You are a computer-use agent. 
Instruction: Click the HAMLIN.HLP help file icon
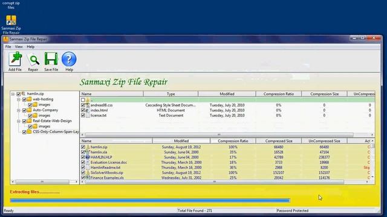pos(88,157)
